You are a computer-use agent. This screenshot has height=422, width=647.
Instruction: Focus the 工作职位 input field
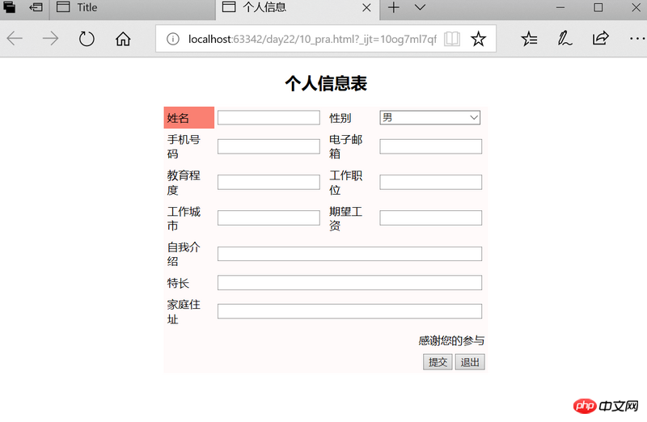point(431,183)
